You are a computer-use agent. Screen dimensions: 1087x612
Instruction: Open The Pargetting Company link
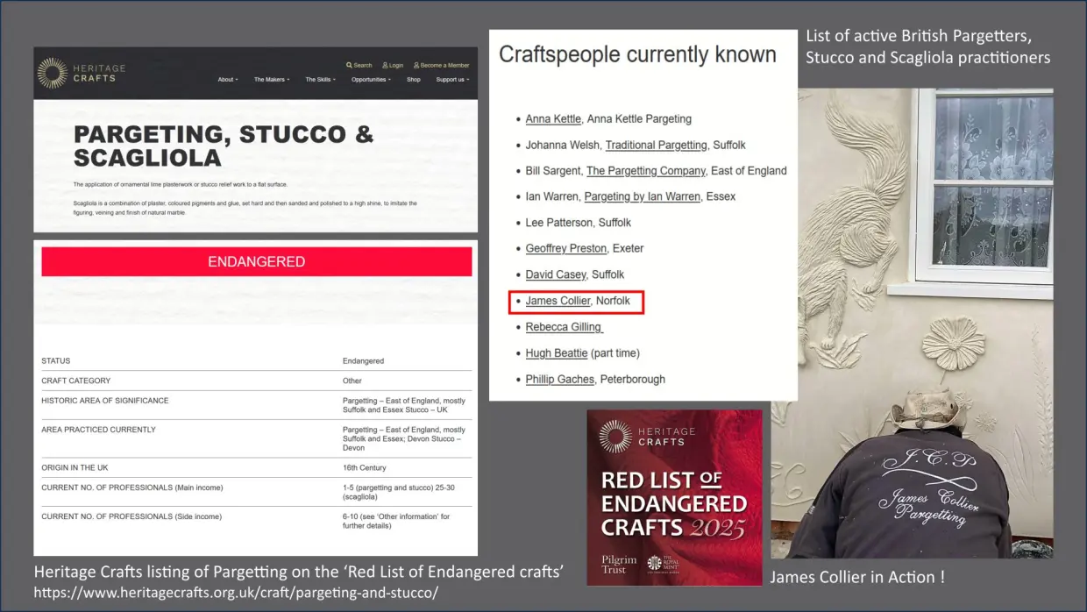645,171
